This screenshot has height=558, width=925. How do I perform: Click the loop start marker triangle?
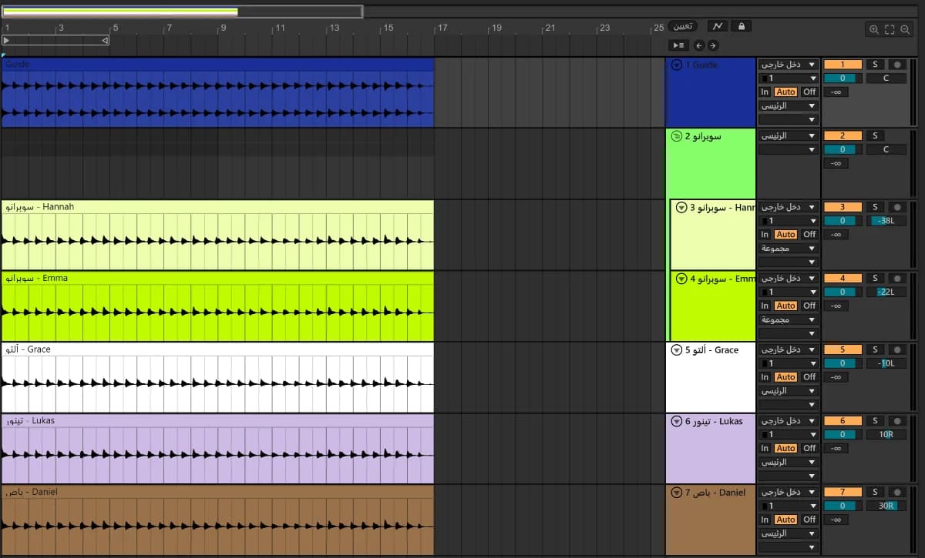click(7, 40)
